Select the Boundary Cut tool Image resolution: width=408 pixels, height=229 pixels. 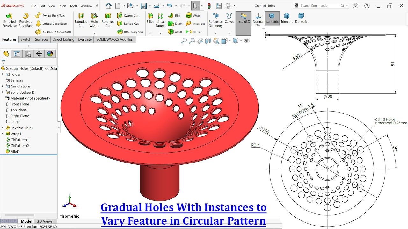pos(130,31)
